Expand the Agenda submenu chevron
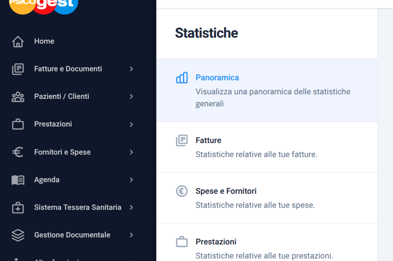The image size is (393, 261). click(131, 180)
